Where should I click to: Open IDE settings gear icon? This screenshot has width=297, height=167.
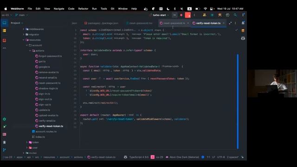227,15
